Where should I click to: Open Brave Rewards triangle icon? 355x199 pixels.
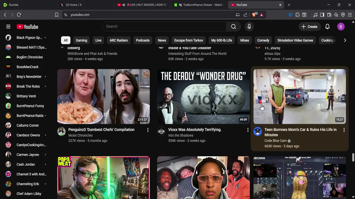point(262,15)
